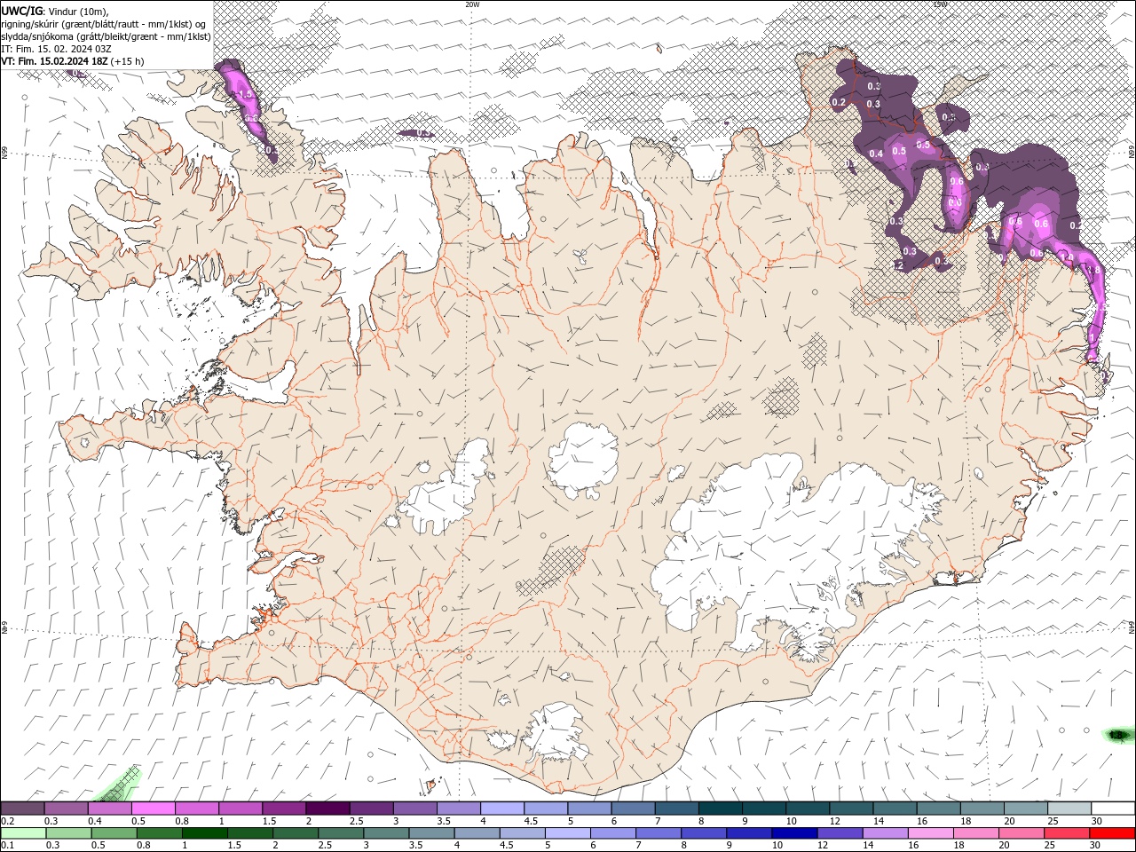Image resolution: width=1136 pixels, height=852 pixels.
Task: Click the green rain blob offshore in the southeast
Action: pyautogui.click(x=1118, y=735)
